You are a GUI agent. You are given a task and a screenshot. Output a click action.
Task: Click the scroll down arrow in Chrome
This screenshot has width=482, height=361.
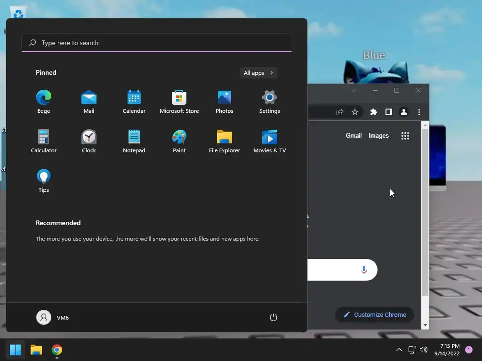(x=425, y=325)
